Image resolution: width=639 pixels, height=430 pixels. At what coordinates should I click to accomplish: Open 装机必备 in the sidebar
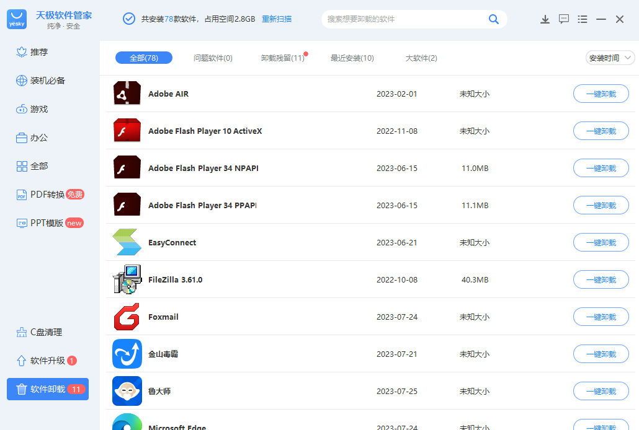(x=41, y=81)
